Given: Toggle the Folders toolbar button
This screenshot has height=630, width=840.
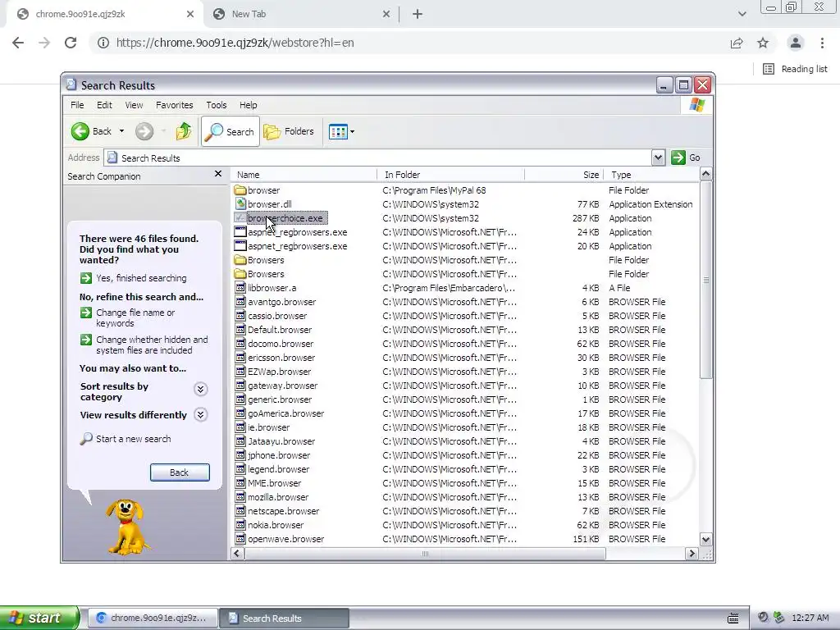Looking at the screenshot, I should coord(289,131).
